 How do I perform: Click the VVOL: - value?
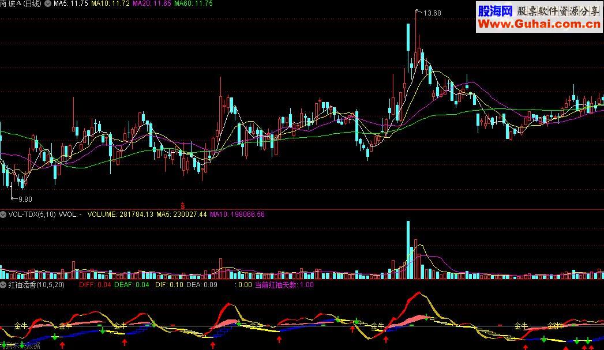pyautogui.click(x=70, y=214)
